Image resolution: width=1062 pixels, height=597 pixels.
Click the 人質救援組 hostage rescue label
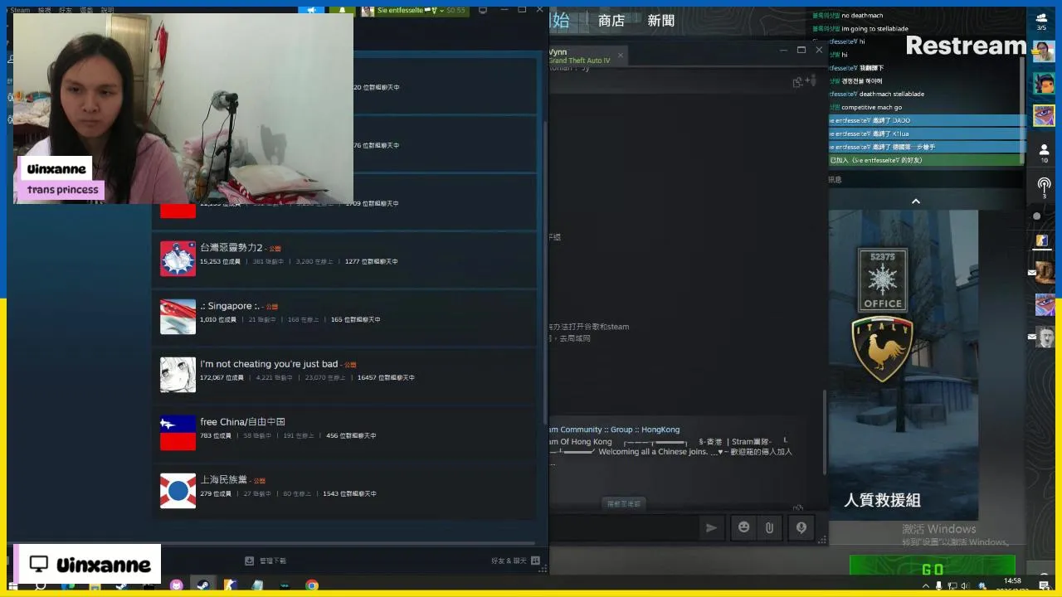coord(882,500)
